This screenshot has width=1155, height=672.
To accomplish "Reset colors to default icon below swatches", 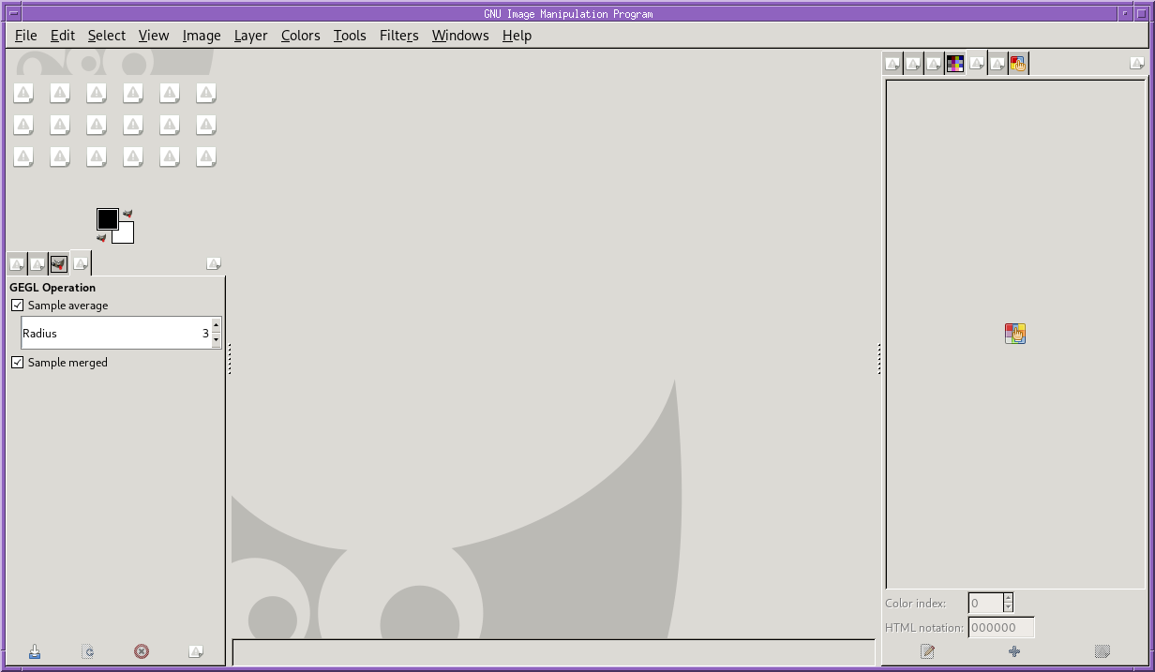I will pyautogui.click(x=101, y=238).
